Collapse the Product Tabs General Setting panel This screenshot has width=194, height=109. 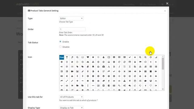[165, 11]
